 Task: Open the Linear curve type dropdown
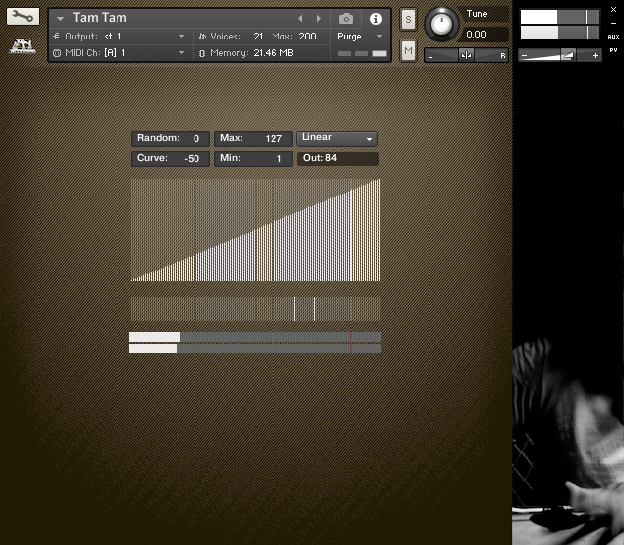pos(338,139)
